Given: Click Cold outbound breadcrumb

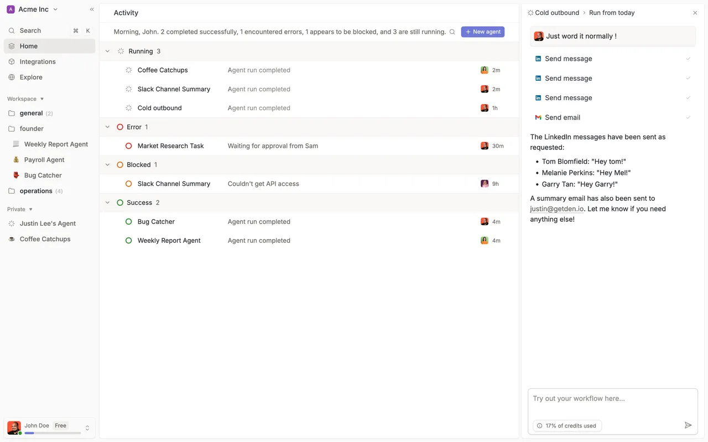Looking at the screenshot, I should (x=557, y=13).
